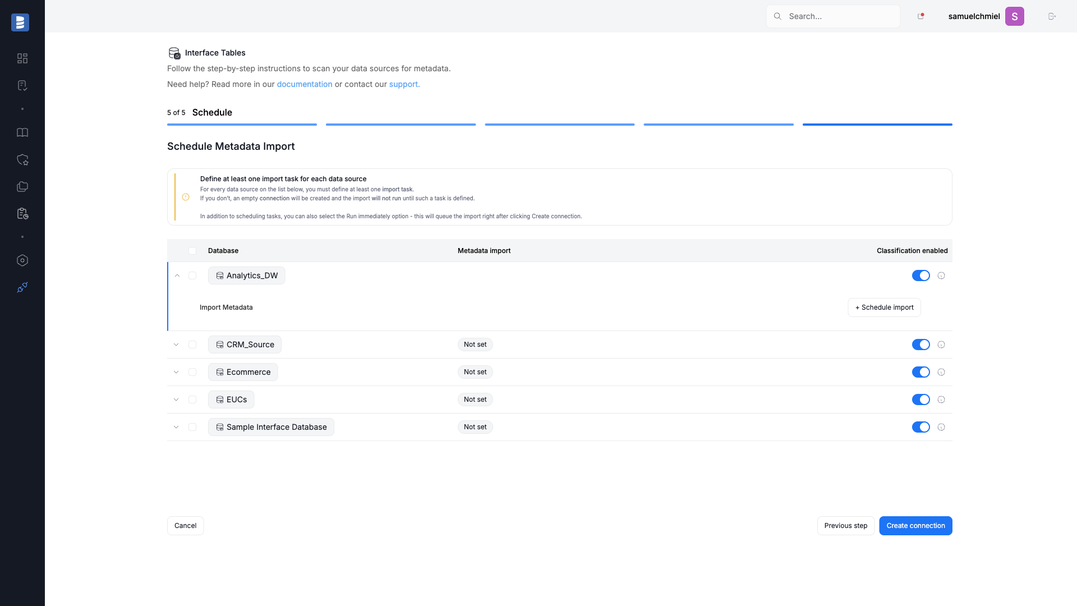Click the Search input field

pyautogui.click(x=833, y=16)
